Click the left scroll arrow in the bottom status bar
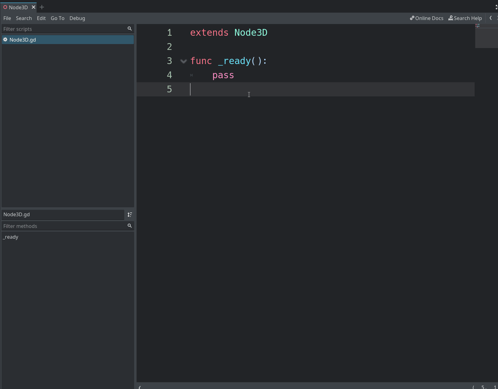 140,387
